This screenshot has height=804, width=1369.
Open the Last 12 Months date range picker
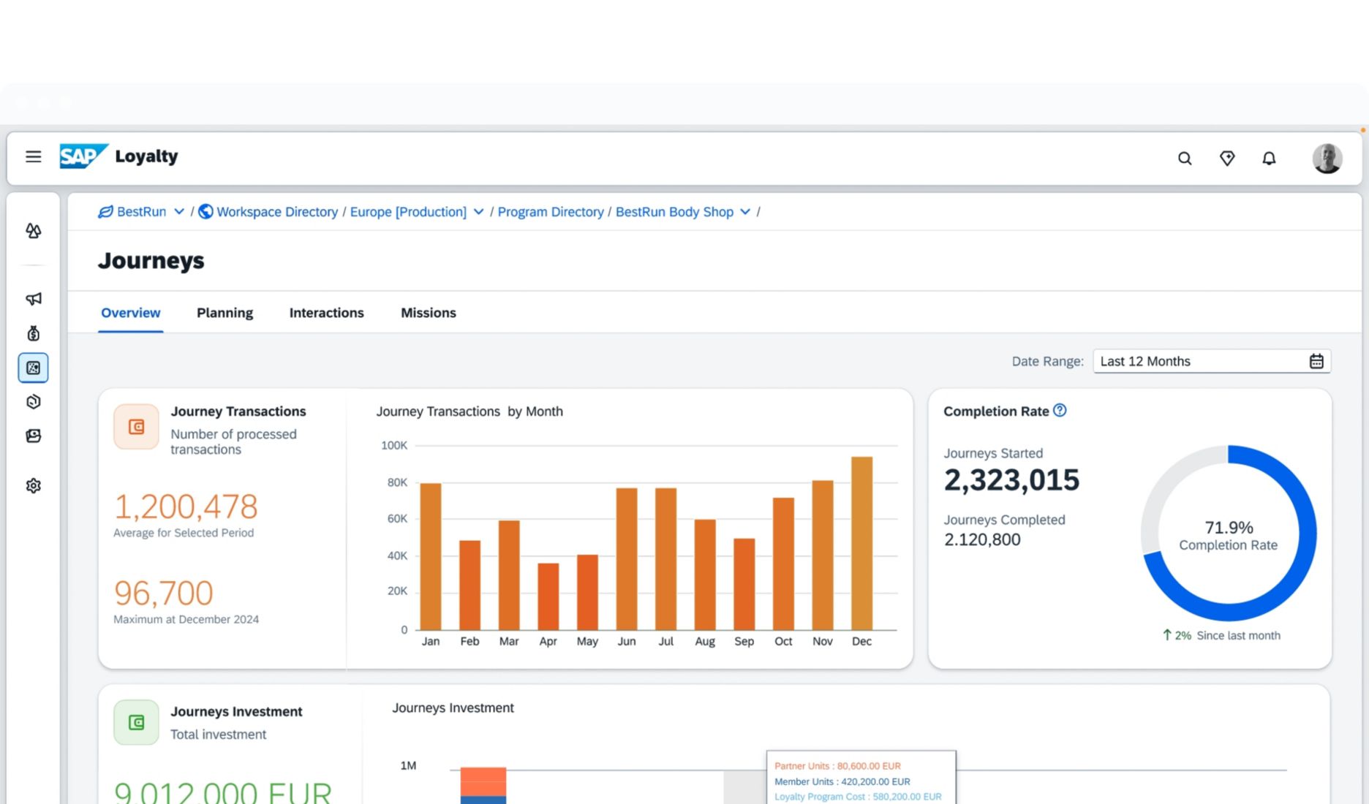click(x=1211, y=360)
